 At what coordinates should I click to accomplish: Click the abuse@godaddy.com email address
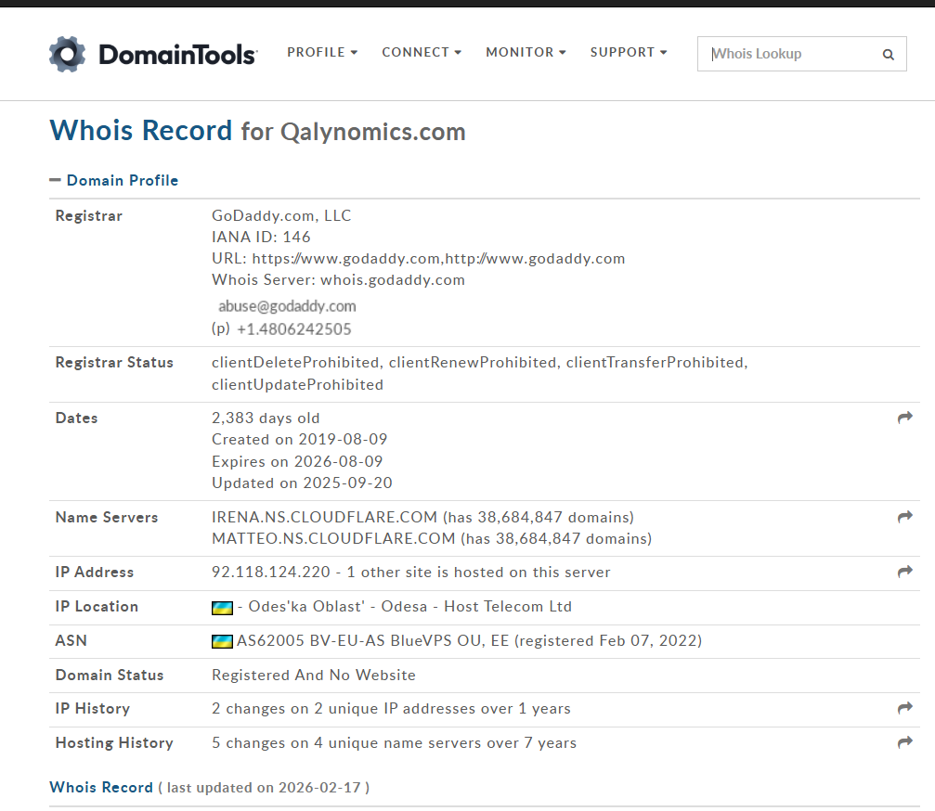[287, 306]
